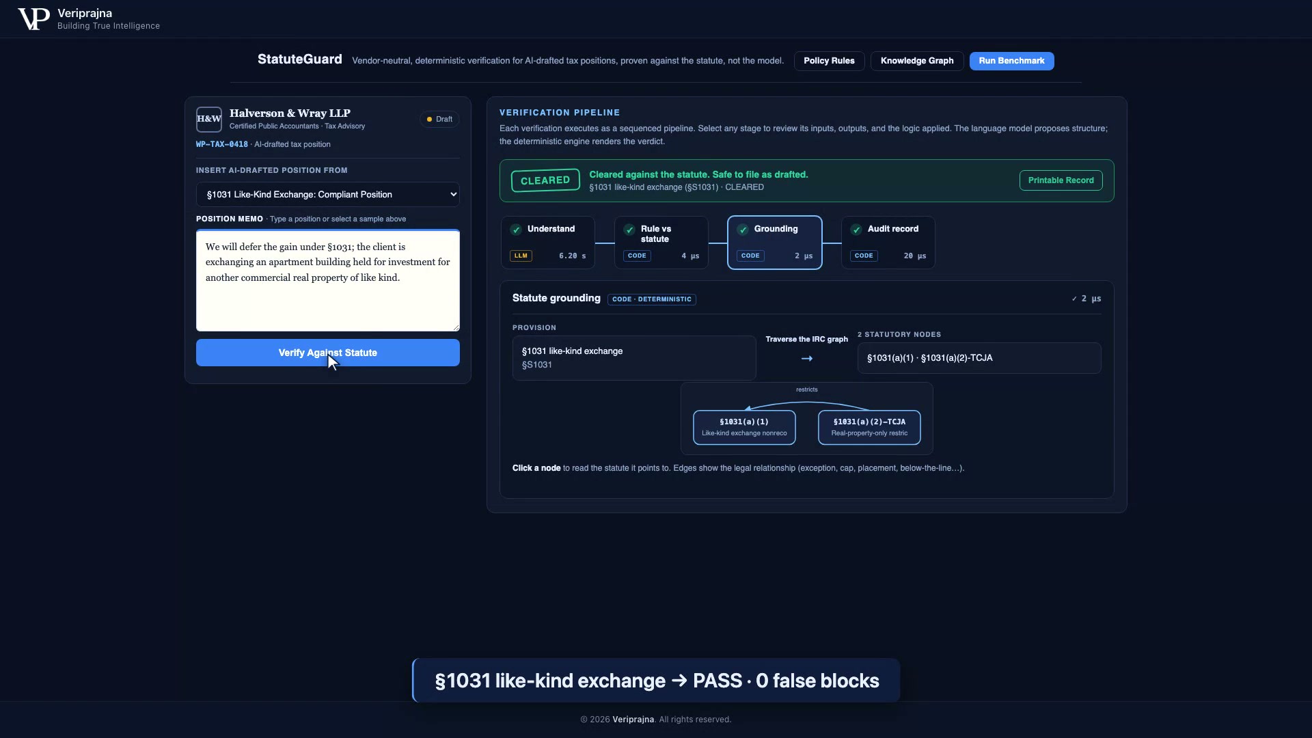This screenshot has width=1312, height=738.
Task: Click the 'Statute grounding' heading
Action: coord(556,298)
